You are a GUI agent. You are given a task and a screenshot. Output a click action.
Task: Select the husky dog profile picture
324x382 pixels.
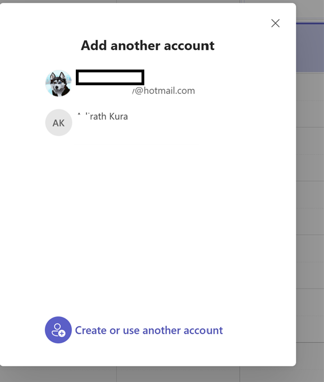pos(58,84)
